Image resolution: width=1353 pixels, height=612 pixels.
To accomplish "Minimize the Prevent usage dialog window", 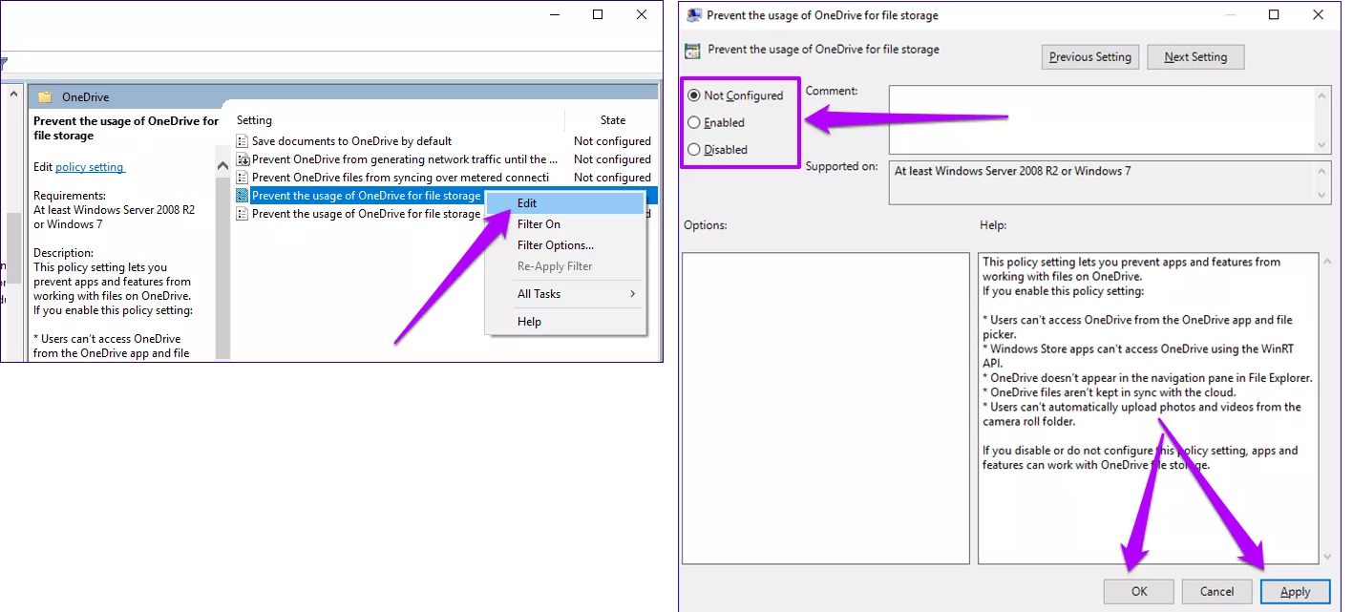I will point(1230,15).
